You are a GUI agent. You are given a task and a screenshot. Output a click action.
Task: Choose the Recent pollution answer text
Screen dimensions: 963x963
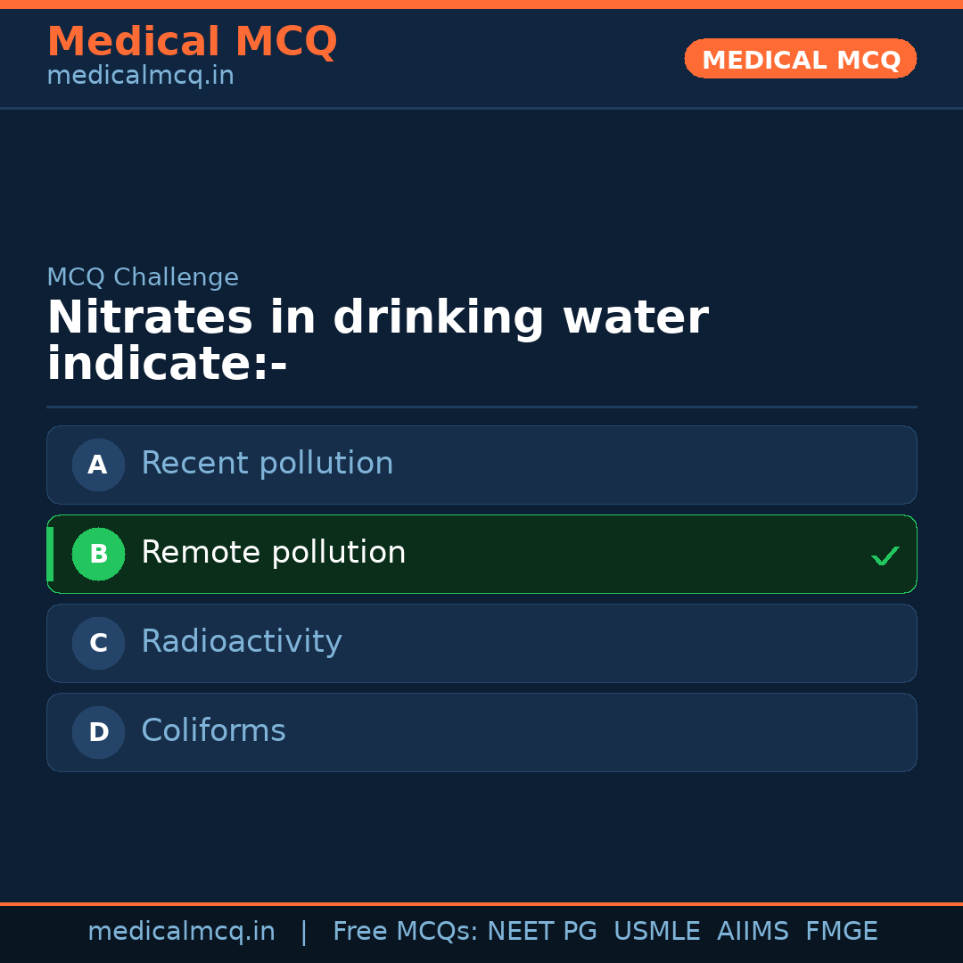[x=267, y=464]
